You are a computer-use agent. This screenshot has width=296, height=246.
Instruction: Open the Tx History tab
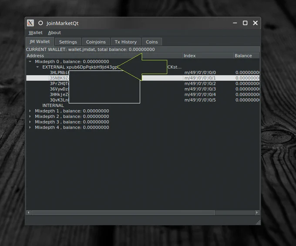click(126, 42)
